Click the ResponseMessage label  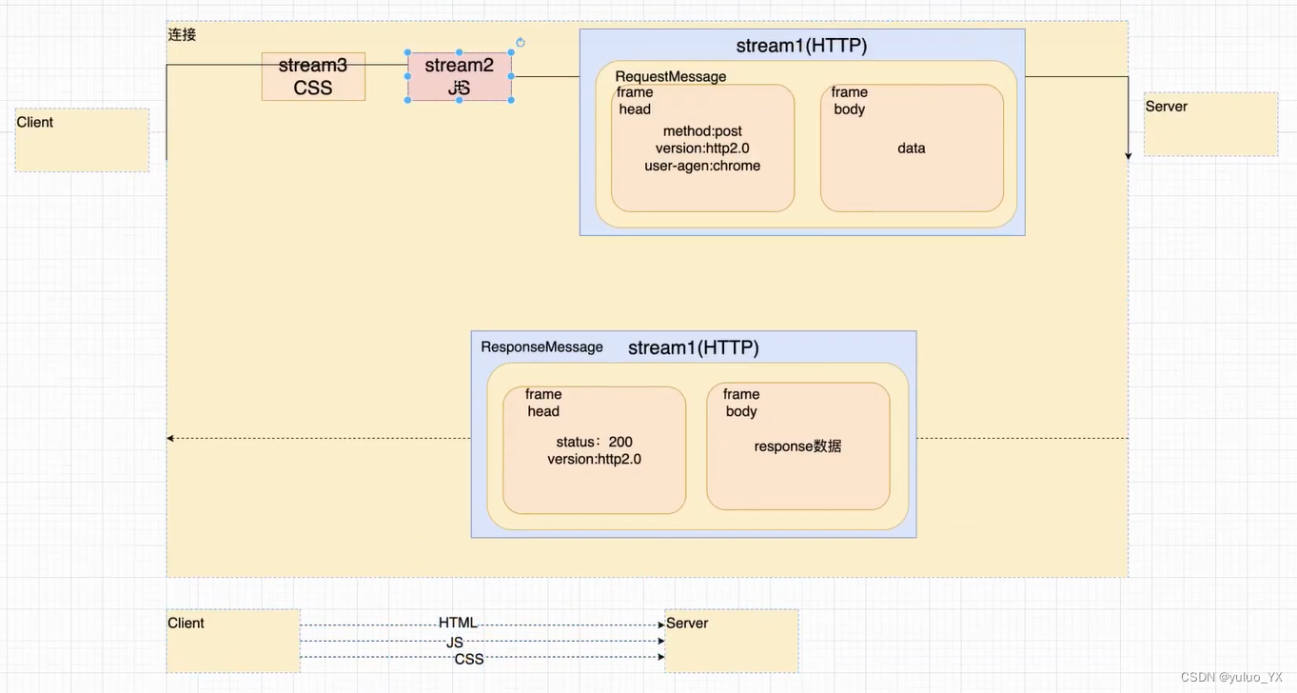click(541, 346)
